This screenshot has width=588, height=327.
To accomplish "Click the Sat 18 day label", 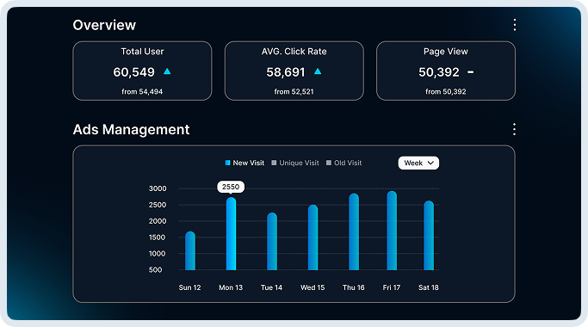I will click(x=428, y=287).
